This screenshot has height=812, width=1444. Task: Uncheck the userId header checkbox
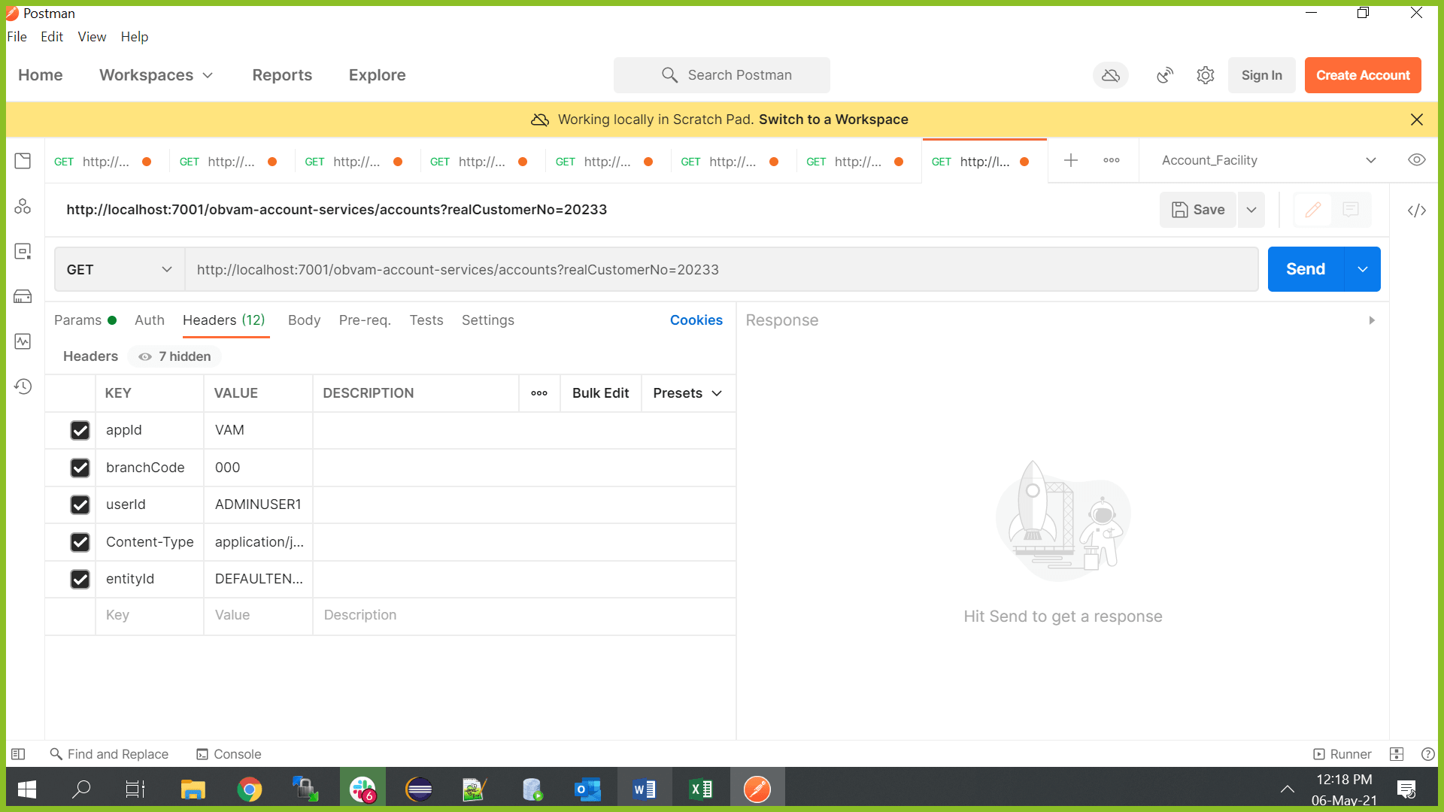point(80,504)
